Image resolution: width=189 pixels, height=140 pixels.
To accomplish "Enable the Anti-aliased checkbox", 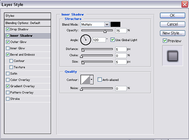I will click(100, 80).
